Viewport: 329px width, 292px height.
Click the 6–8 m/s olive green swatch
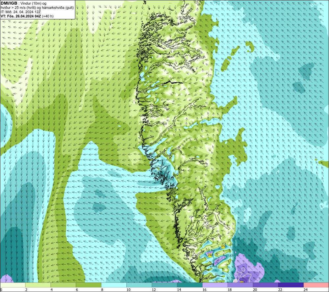click(89, 285)
